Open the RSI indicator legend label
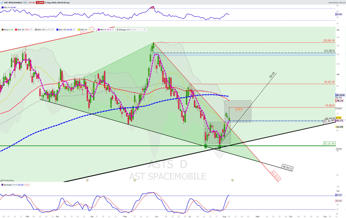Image resolution: width=346 pixels, height=218 pixels. (x=8, y=8)
